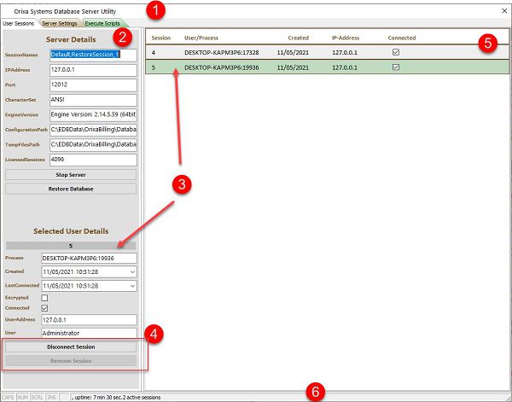Click the Created column header
512x402 pixels.
tap(298, 38)
